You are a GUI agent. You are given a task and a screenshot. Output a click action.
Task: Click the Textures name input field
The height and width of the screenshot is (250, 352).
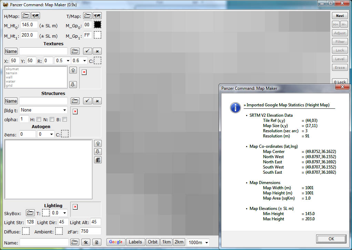43,51
